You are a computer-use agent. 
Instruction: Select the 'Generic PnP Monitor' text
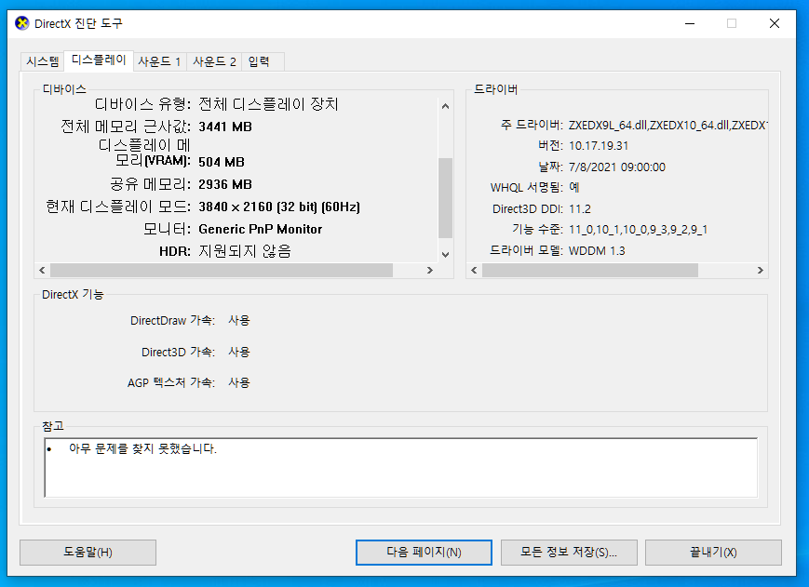(260, 230)
